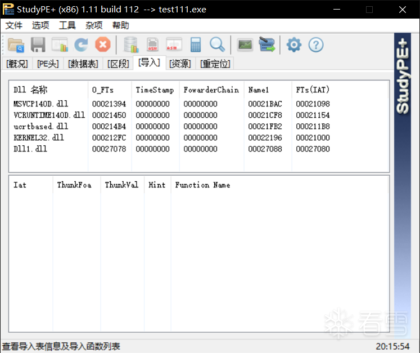This screenshot has width=420, height=353.
Task: Click Name1 value 00021CF8
Action: tap(265, 115)
